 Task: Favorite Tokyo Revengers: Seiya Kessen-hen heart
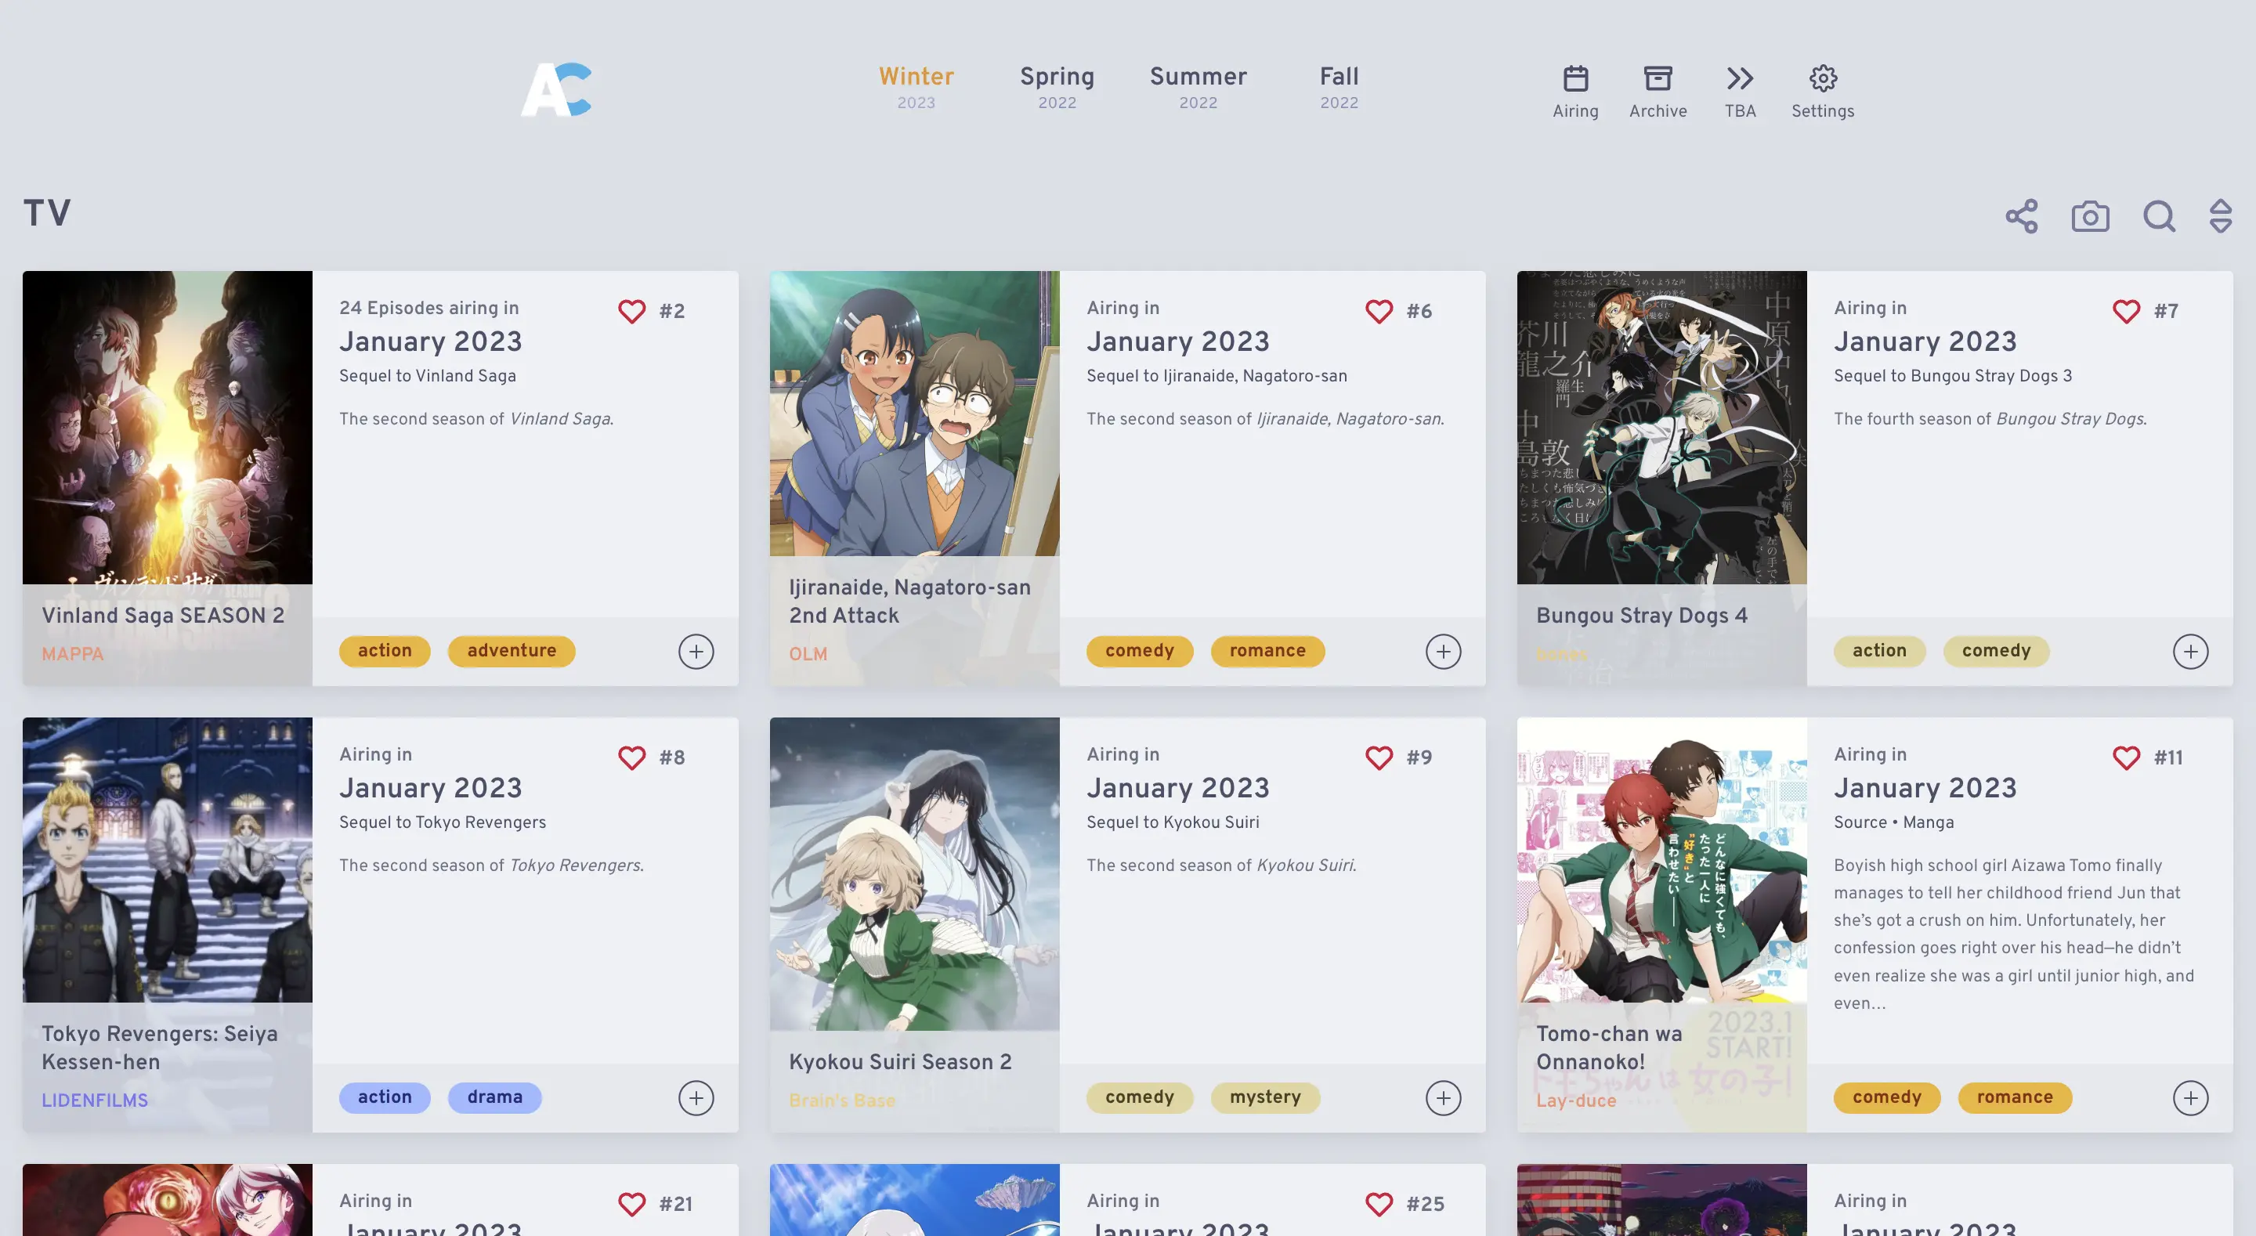[631, 757]
